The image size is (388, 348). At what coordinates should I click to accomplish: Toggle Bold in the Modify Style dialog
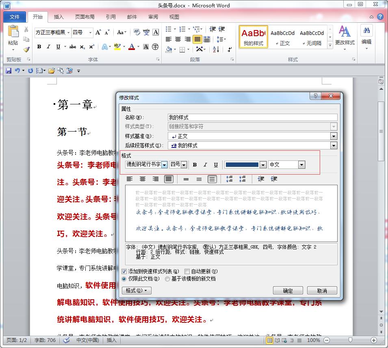(195, 164)
